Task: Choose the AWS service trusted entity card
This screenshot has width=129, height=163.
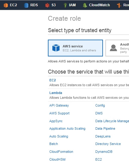Action: (75, 48)
